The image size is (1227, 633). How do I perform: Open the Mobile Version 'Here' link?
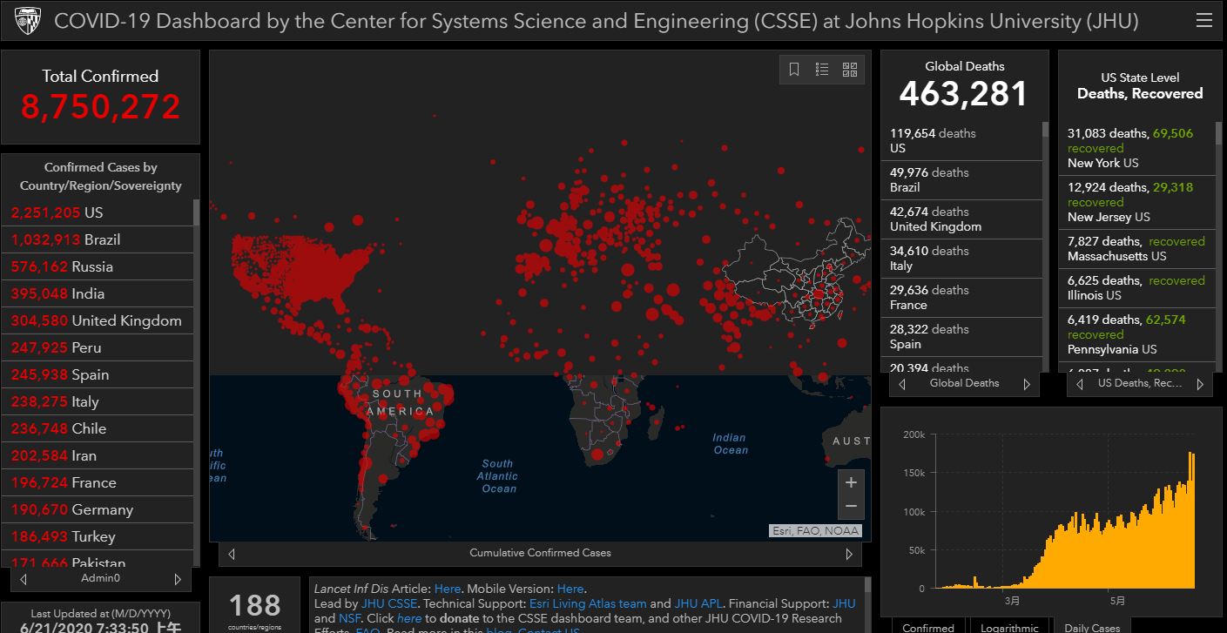[570, 589]
